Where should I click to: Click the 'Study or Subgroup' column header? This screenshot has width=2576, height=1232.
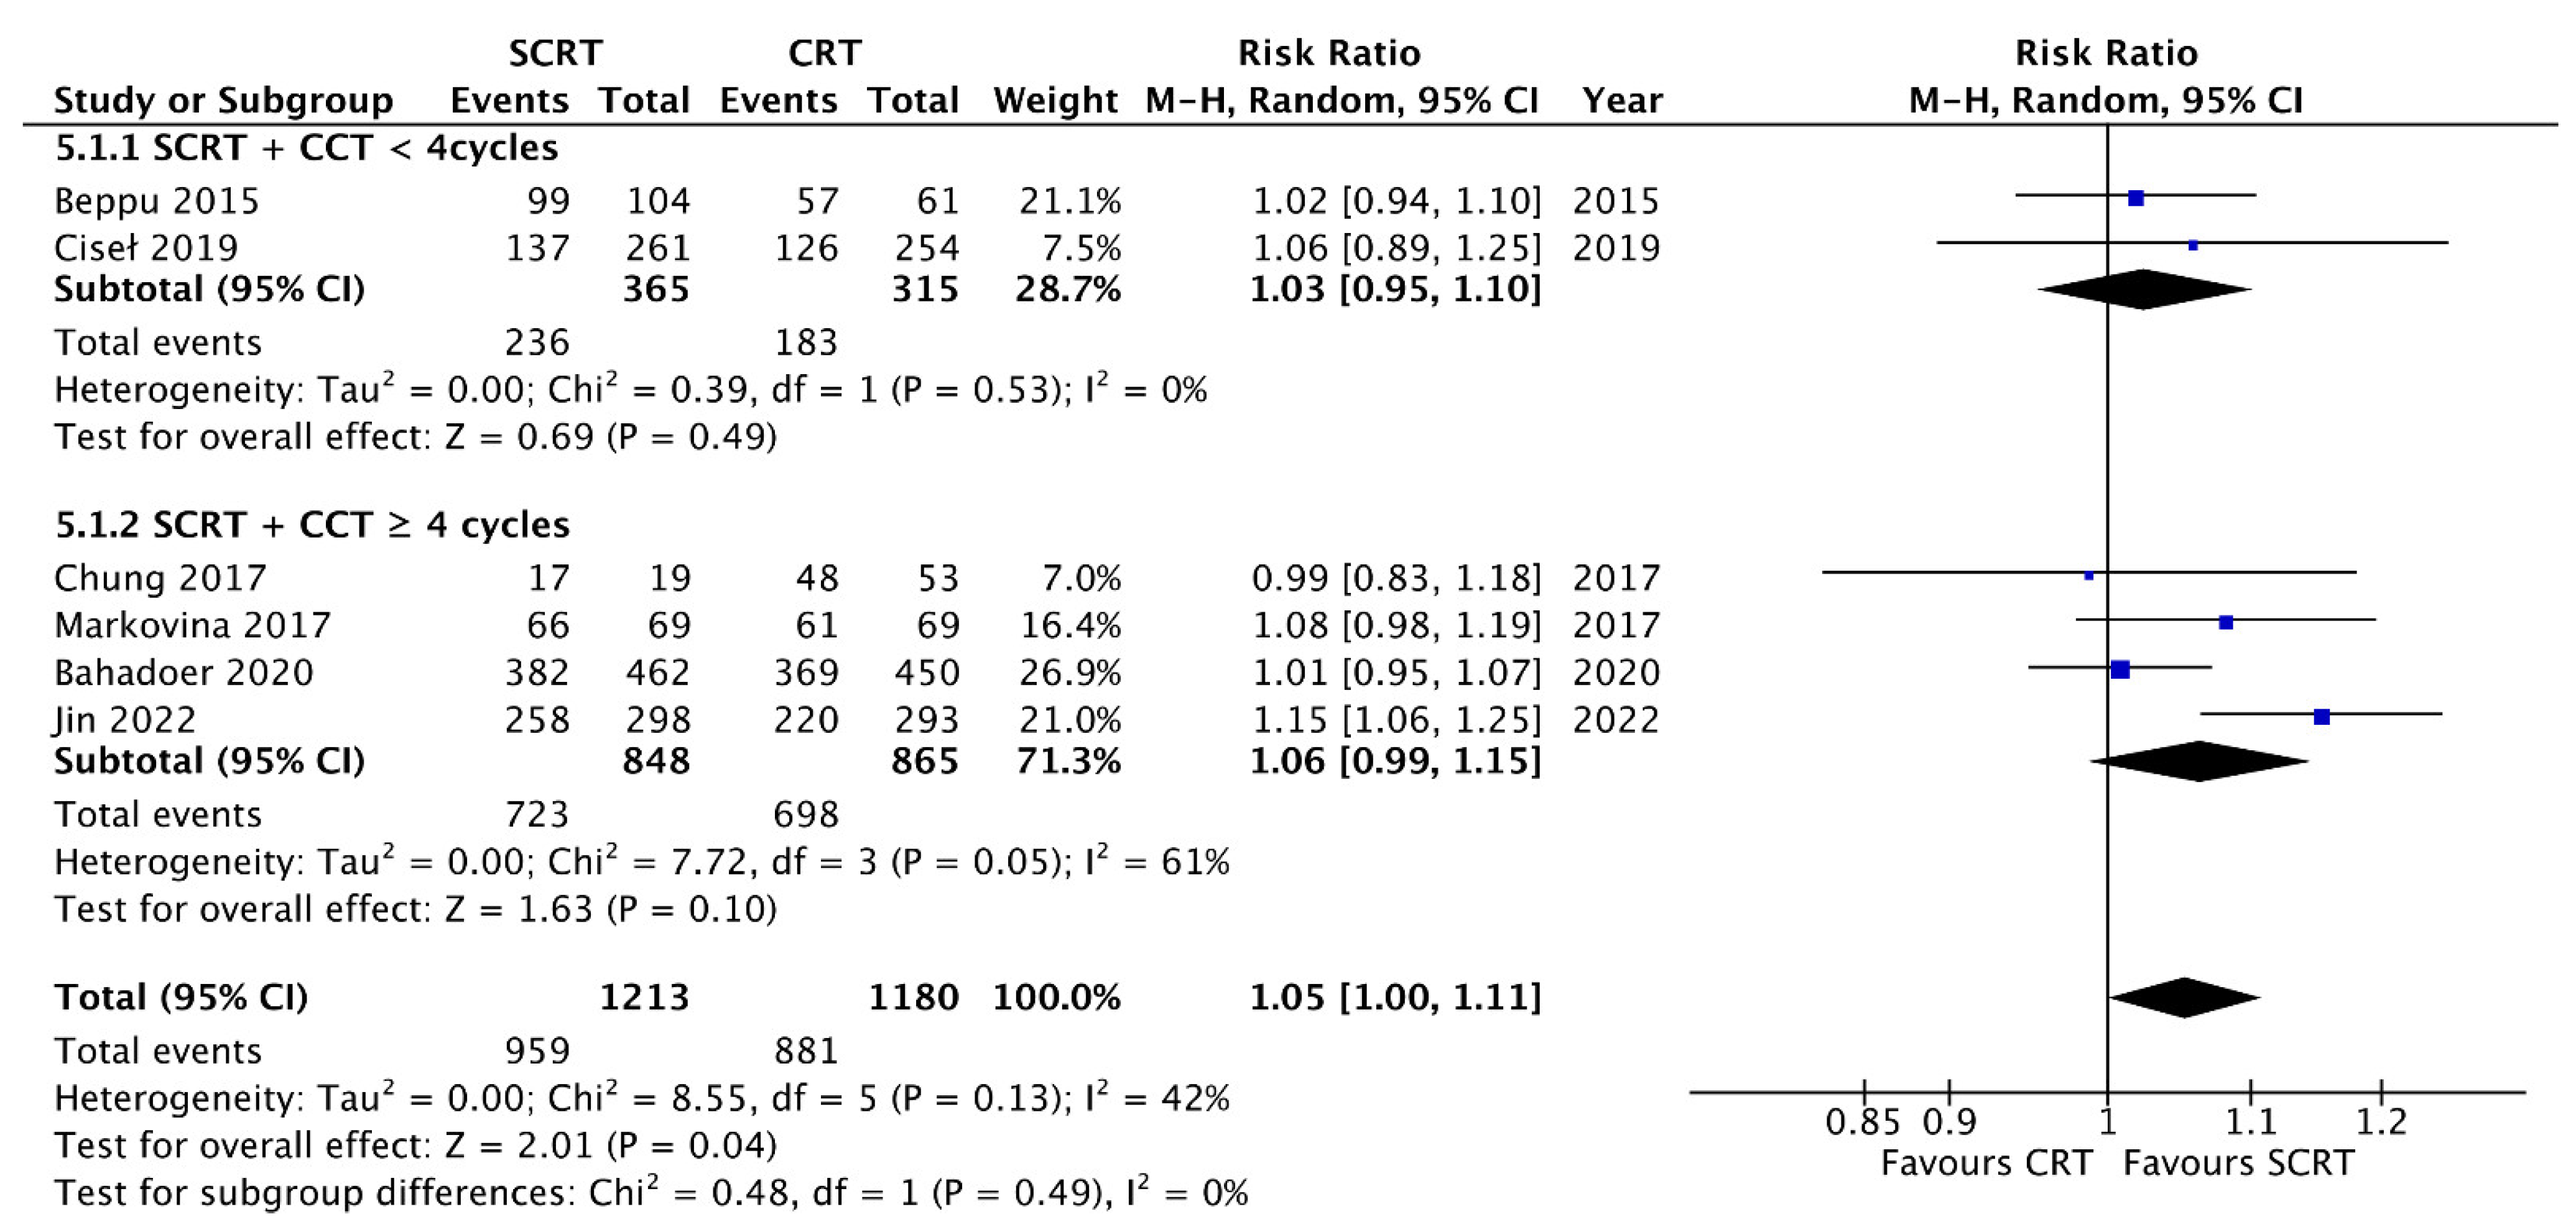click(223, 100)
